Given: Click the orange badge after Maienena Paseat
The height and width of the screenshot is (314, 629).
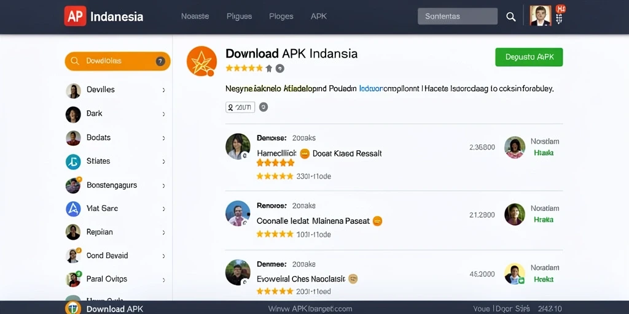Looking at the screenshot, I should pos(377,221).
